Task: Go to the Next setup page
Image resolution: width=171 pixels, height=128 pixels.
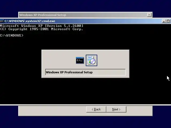Action: (116, 109)
